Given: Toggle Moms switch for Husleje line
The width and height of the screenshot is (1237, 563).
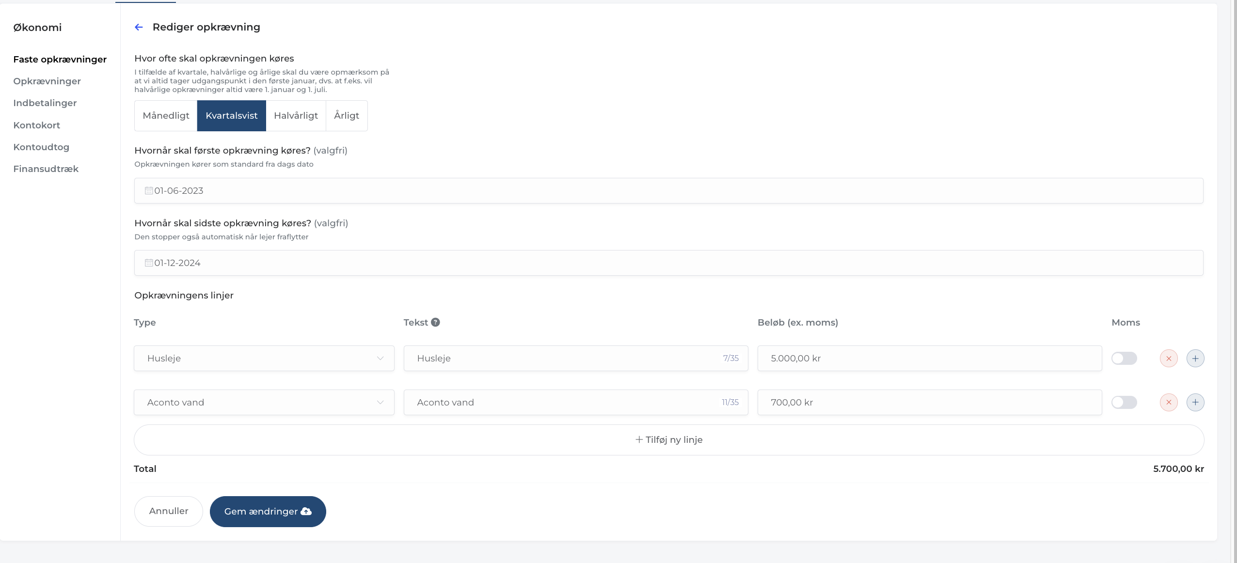Looking at the screenshot, I should pos(1124,359).
